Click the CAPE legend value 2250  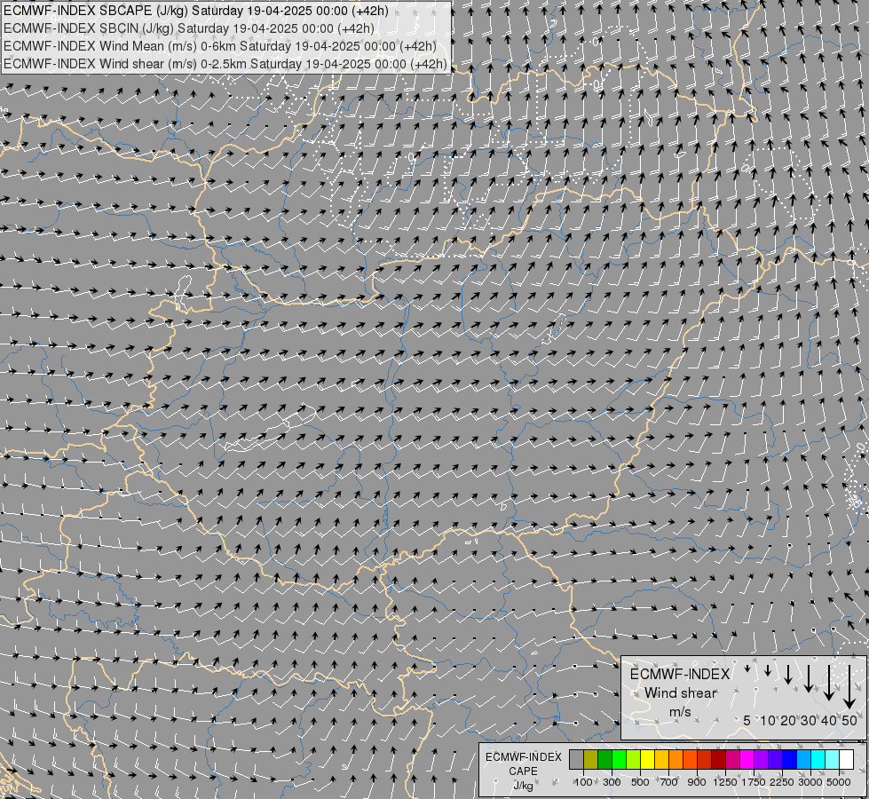(x=782, y=782)
